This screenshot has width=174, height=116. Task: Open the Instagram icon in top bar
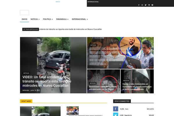click(142, 5)
